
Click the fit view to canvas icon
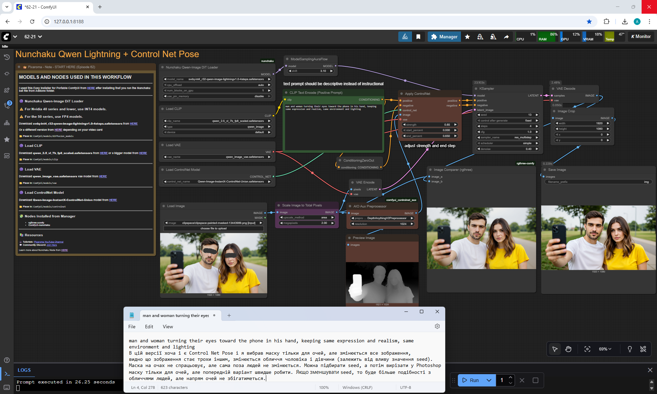pos(587,349)
